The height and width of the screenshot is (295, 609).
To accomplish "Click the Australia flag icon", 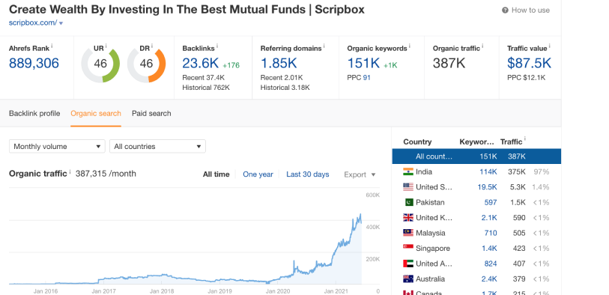I will point(408,279).
